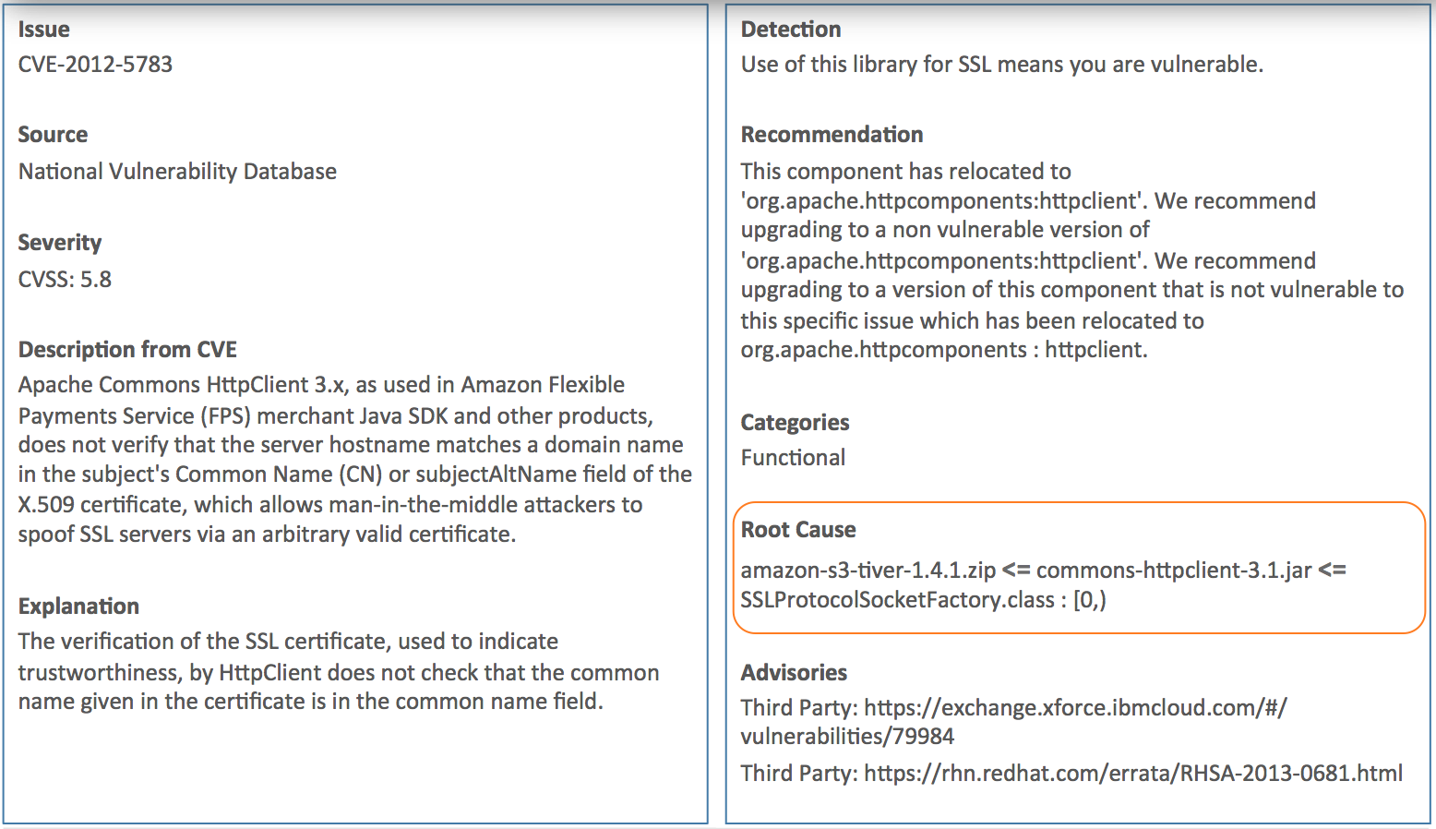Image resolution: width=1436 pixels, height=829 pixels.
Task: Click the org.apache.httpcomponents recommendation paragraph
Action: pyautogui.click(x=1072, y=260)
